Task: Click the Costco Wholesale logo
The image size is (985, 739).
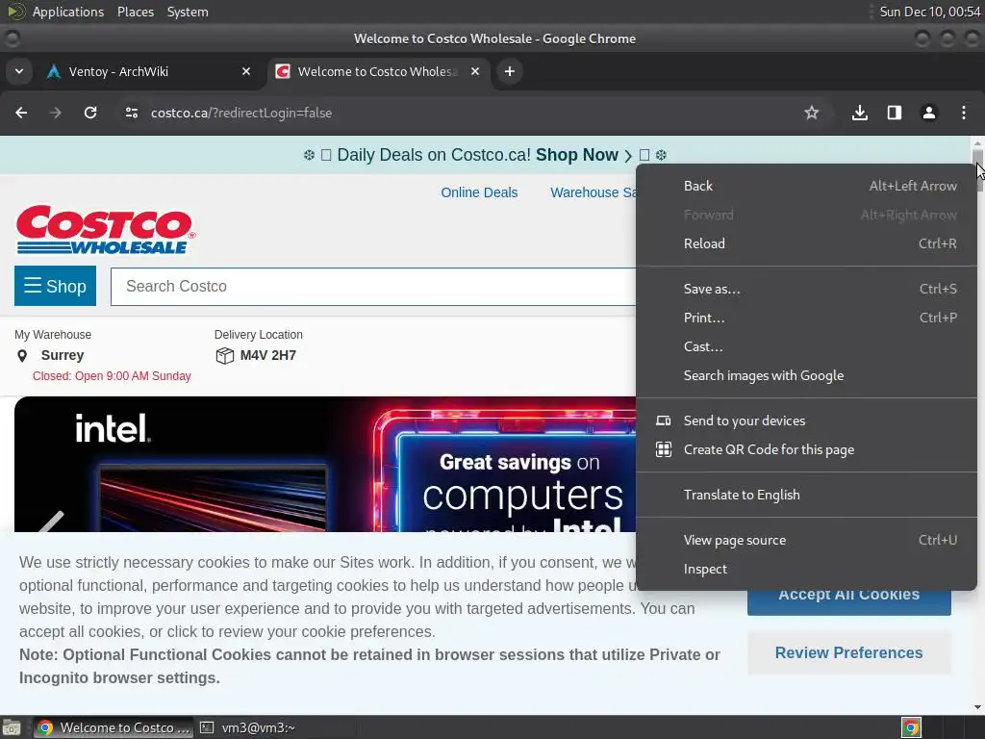Action: (x=106, y=230)
